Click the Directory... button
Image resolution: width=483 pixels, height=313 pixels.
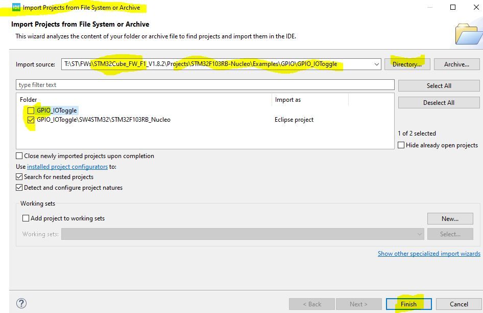(x=407, y=64)
